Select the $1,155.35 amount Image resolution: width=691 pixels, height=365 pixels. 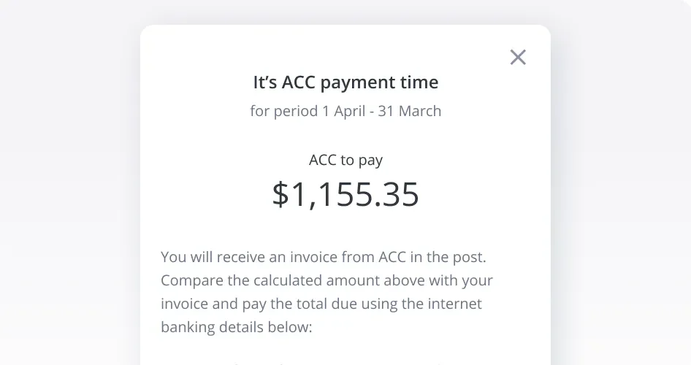coord(345,194)
